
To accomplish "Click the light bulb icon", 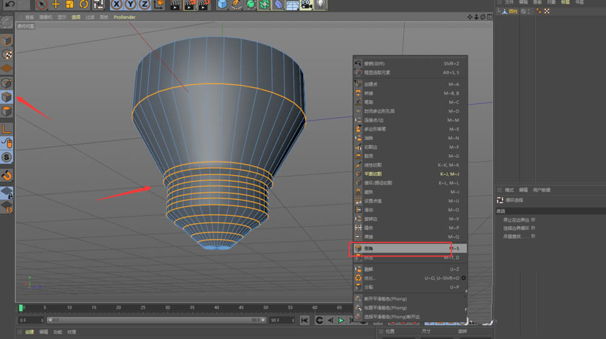I will point(320,5).
